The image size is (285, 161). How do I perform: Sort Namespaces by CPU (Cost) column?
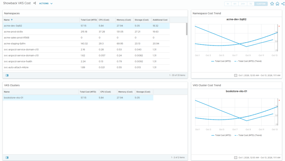coord(104,20)
